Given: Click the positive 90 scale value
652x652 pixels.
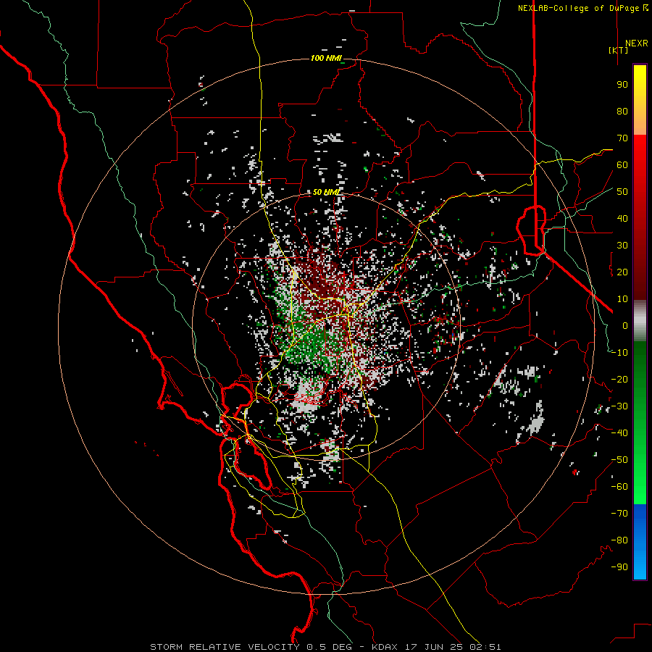Looking at the screenshot, I should (622, 85).
